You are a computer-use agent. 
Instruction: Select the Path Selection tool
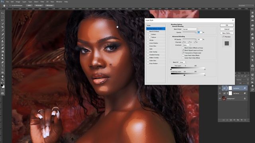(2, 69)
